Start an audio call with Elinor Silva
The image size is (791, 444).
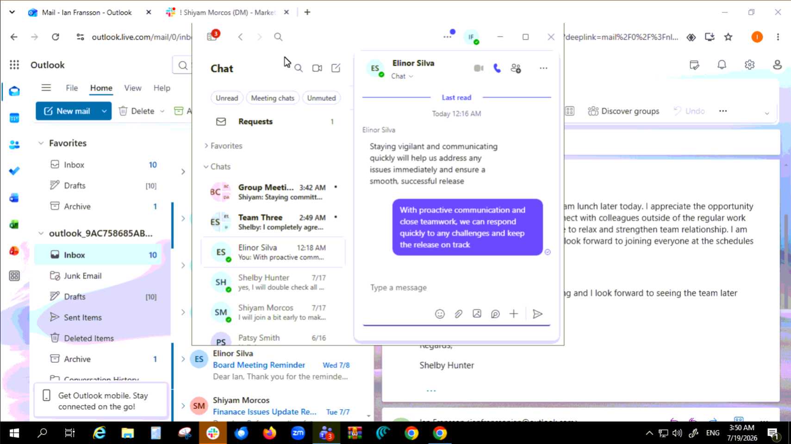pyautogui.click(x=497, y=68)
